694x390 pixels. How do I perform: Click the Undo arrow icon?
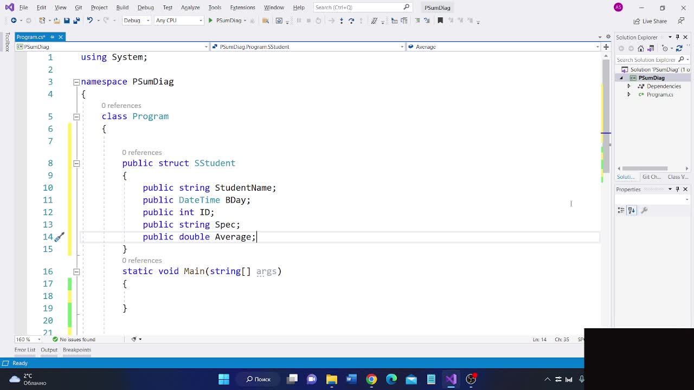pyautogui.click(x=89, y=21)
